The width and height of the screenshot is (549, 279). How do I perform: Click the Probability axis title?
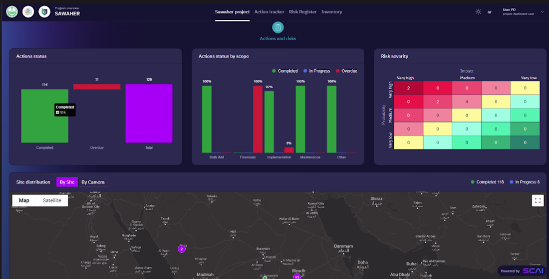click(x=383, y=115)
